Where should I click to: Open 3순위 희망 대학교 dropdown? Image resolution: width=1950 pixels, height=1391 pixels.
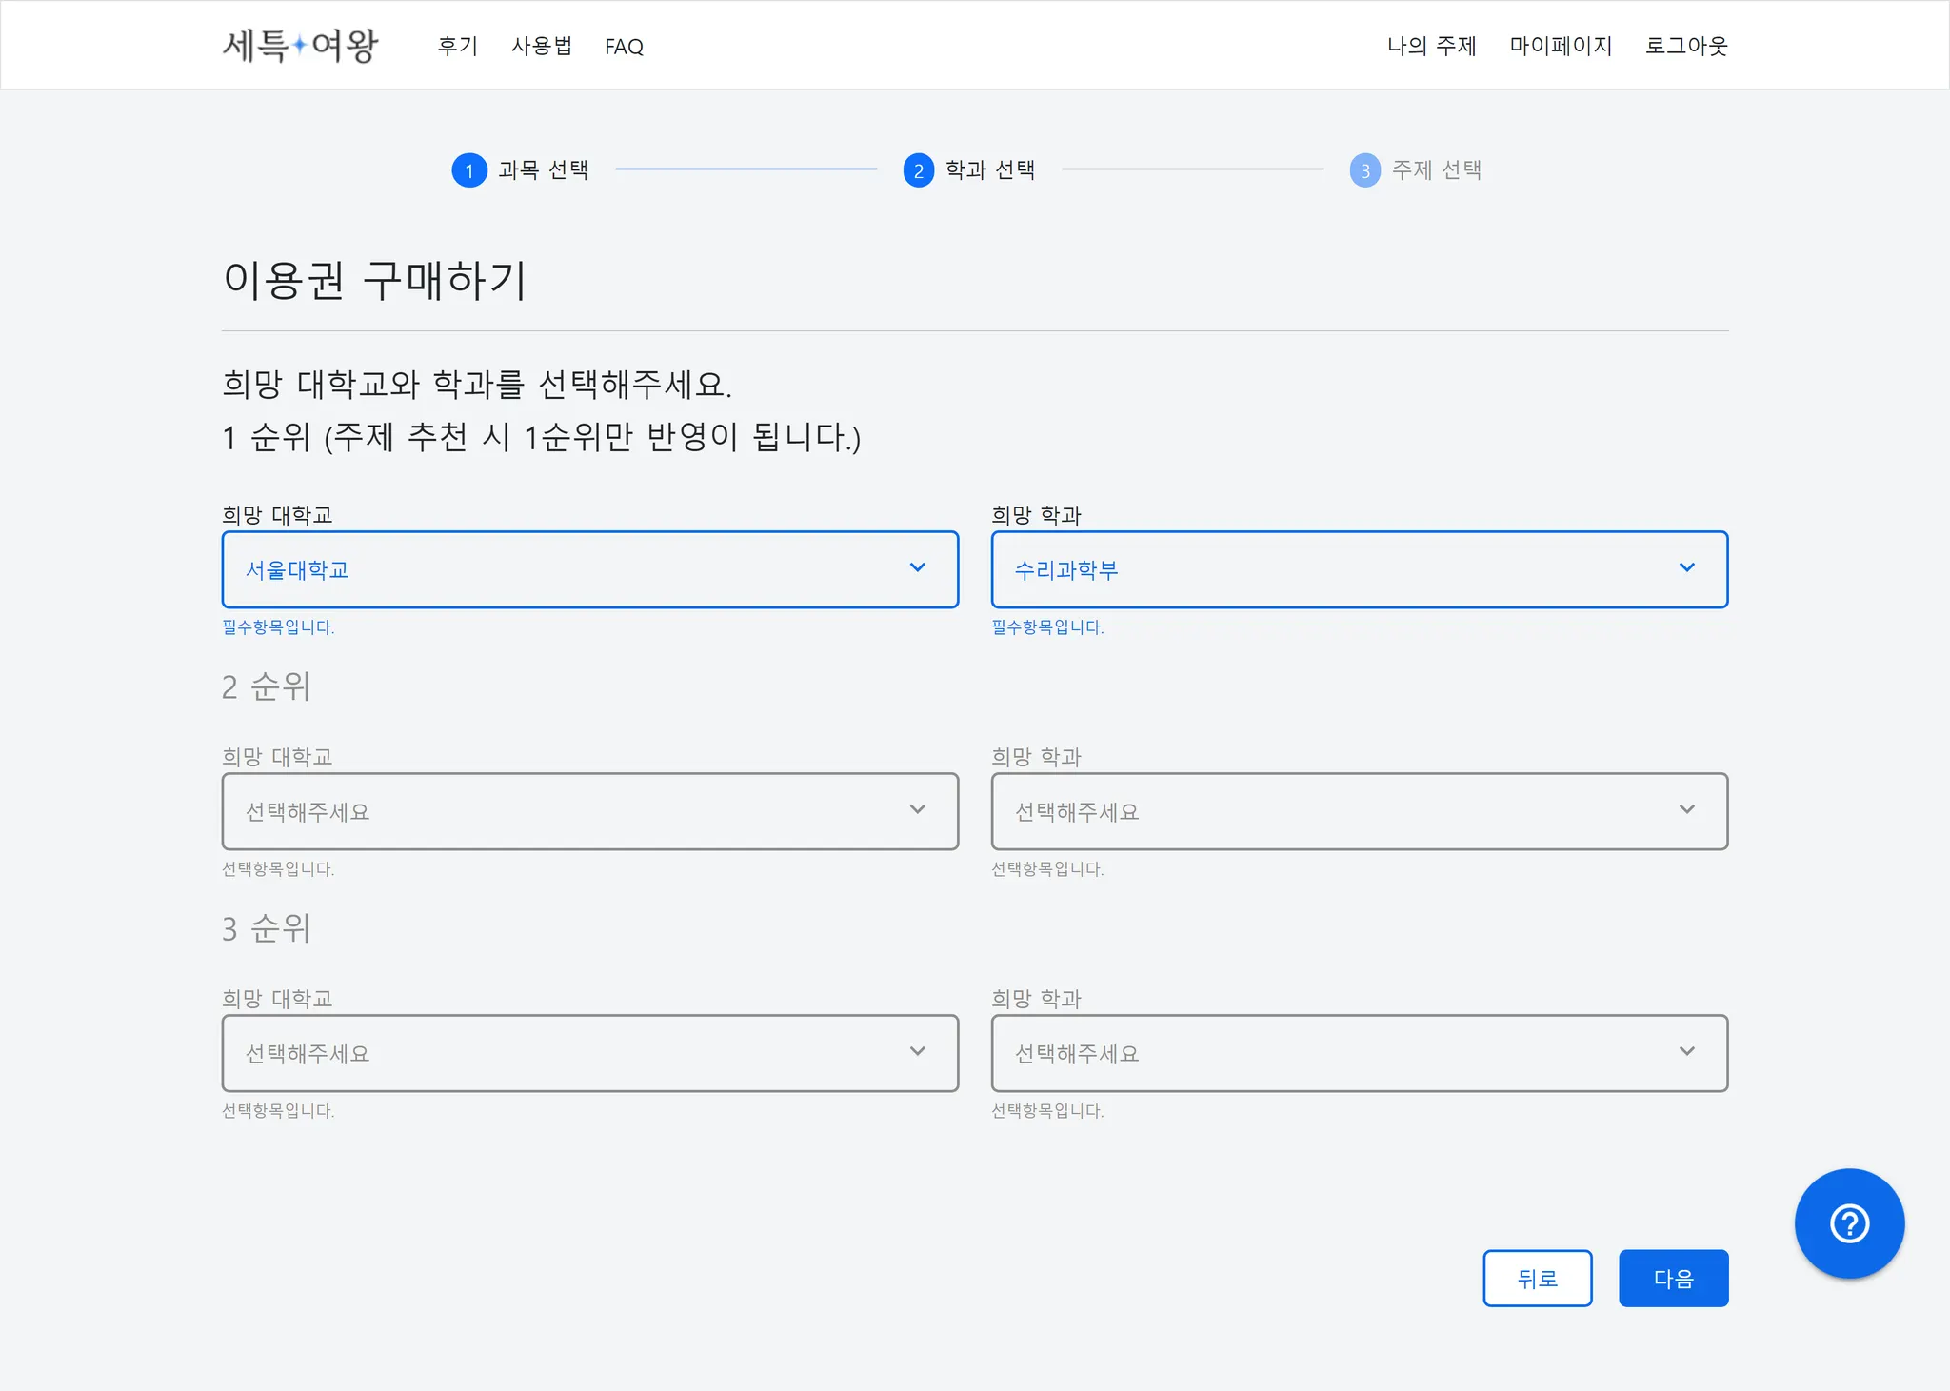pyautogui.click(x=589, y=1053)
